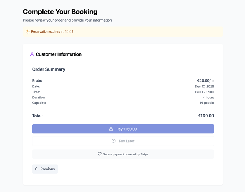The width and height of the screenshot is (245, 192).
Task: Click the Secure payment powered by Stripe notice
Action: click(125, 154)
